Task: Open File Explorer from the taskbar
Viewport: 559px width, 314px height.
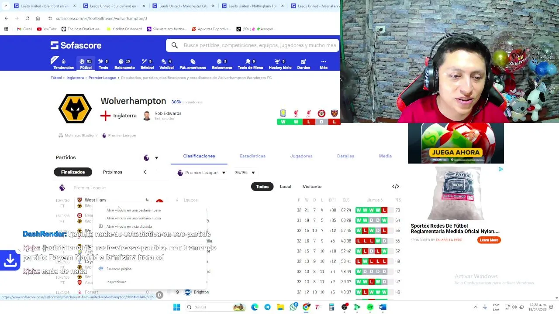Action: coord(280,307)
